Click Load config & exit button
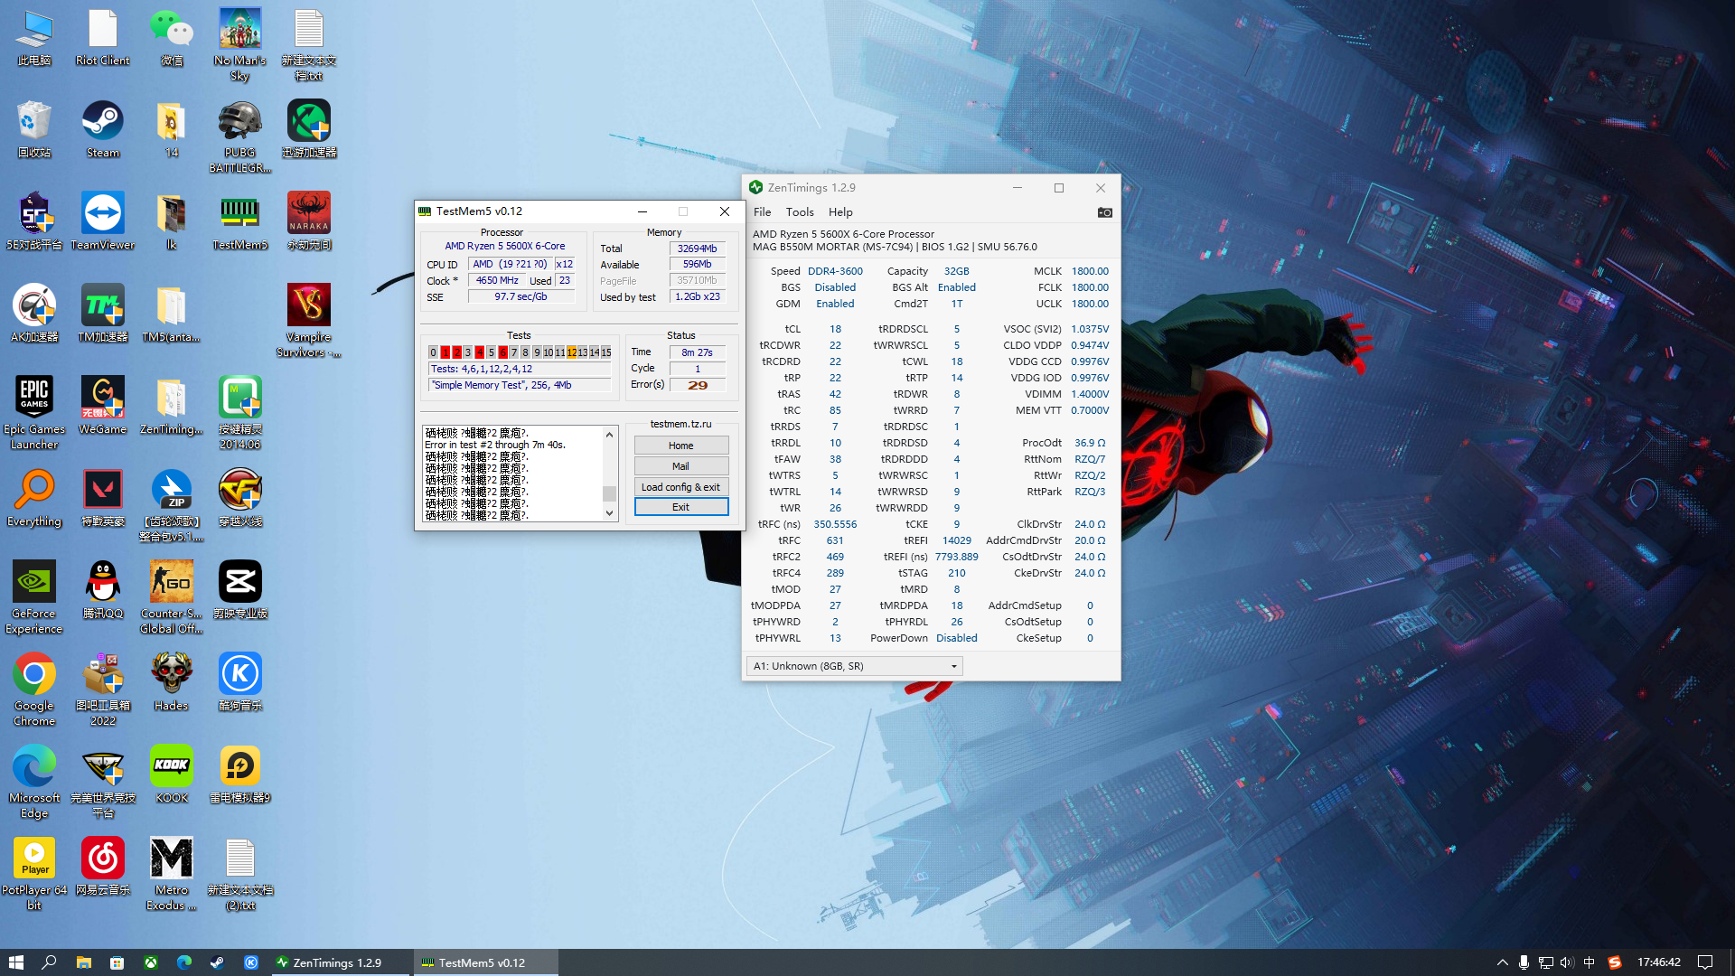 pos(681,487)
